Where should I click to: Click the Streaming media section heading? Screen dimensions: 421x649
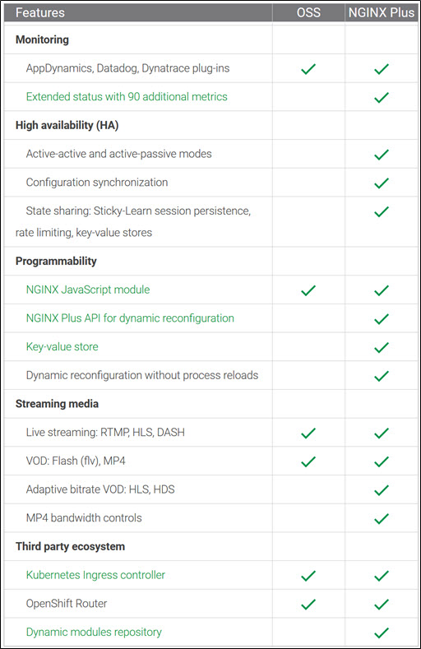tap(57, 404)
